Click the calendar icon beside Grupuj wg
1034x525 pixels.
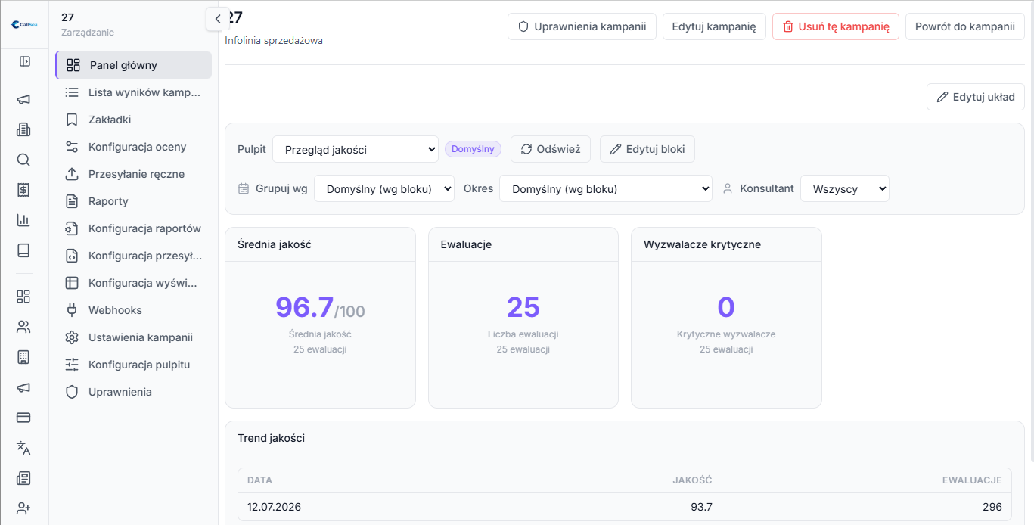pyautogui.click(x=244, y=188)
